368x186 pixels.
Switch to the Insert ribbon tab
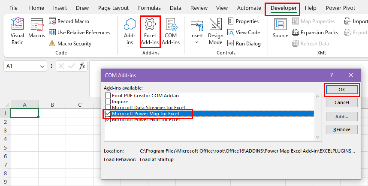coord(60,8)
